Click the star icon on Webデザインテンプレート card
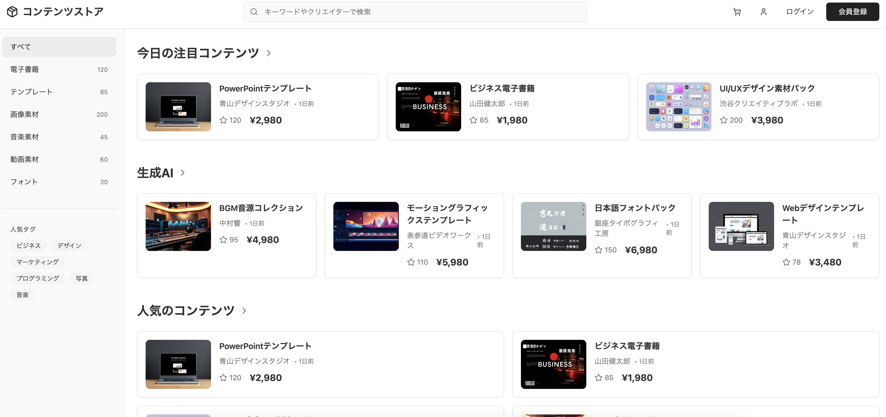The height and width of the screenshot is (417, 886). (x=786, y=262)
